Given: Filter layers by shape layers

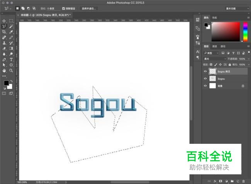Looking at the screenshot, I should click(x=238, y=53).
